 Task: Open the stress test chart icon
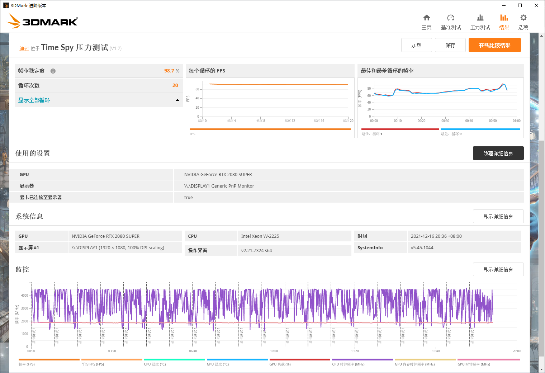point(480,18)
